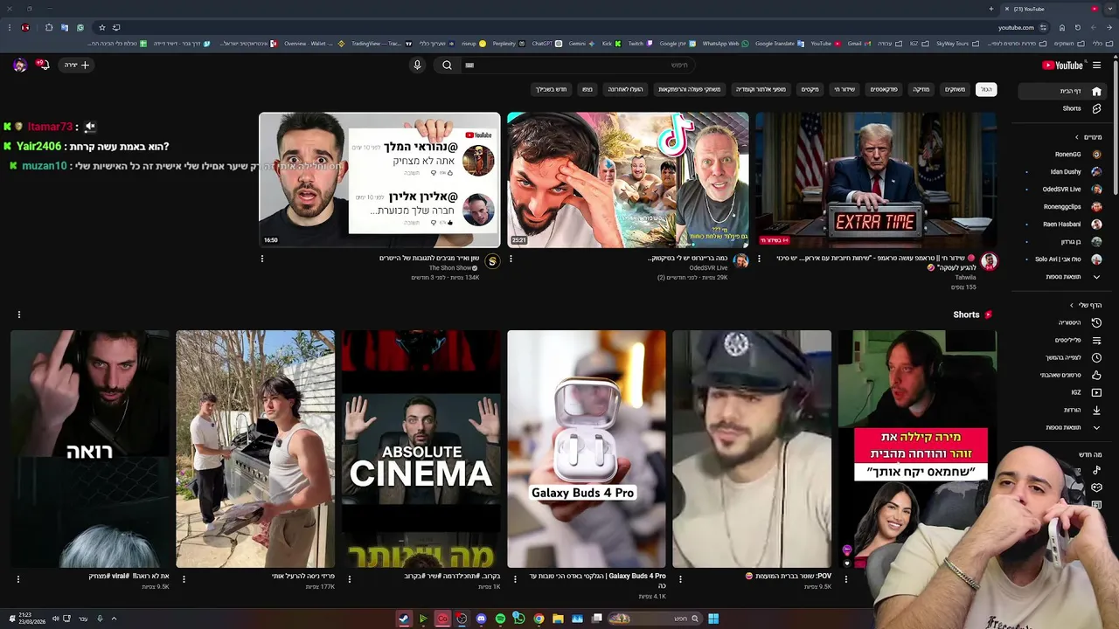Open Steam from the taskbar
Image resolution: width=1119 pixels, height=629 pixels.
tap(404, 619)
